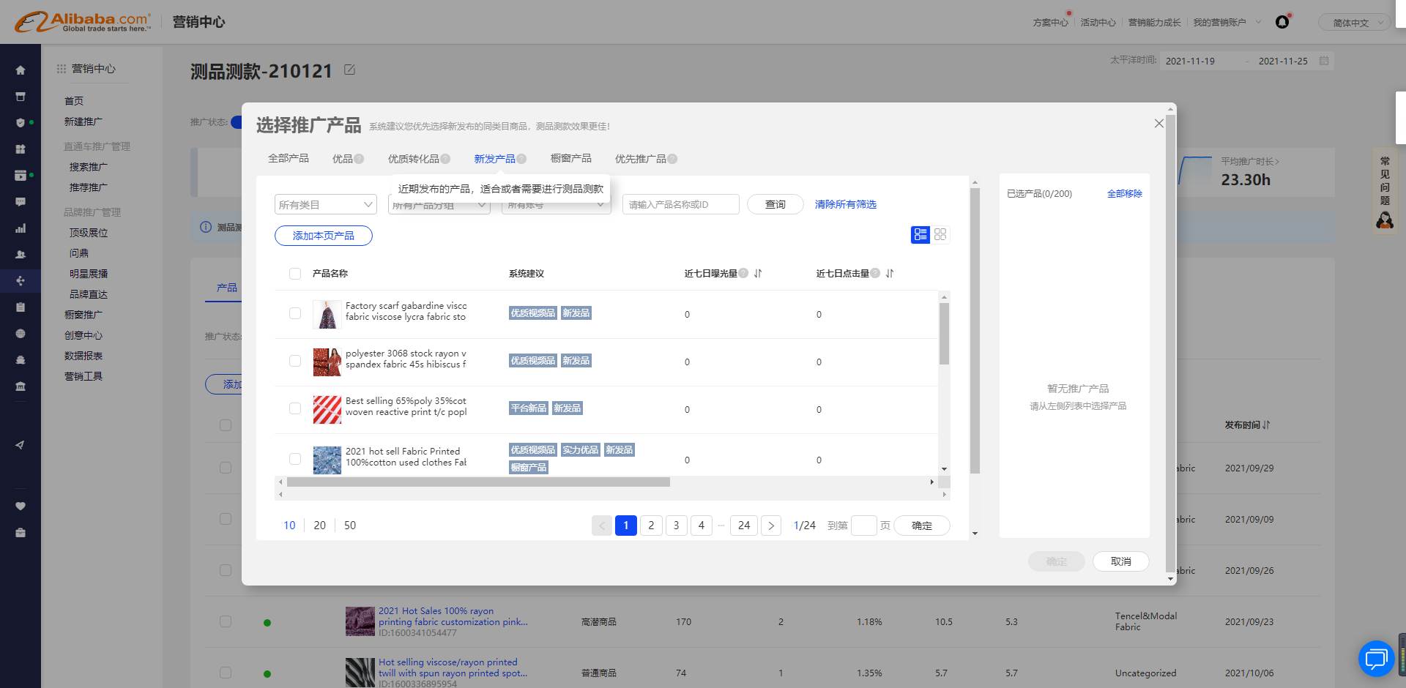Open the home icon in left sidebar
Screen dimensions: 1406x688
coord(21,70)
